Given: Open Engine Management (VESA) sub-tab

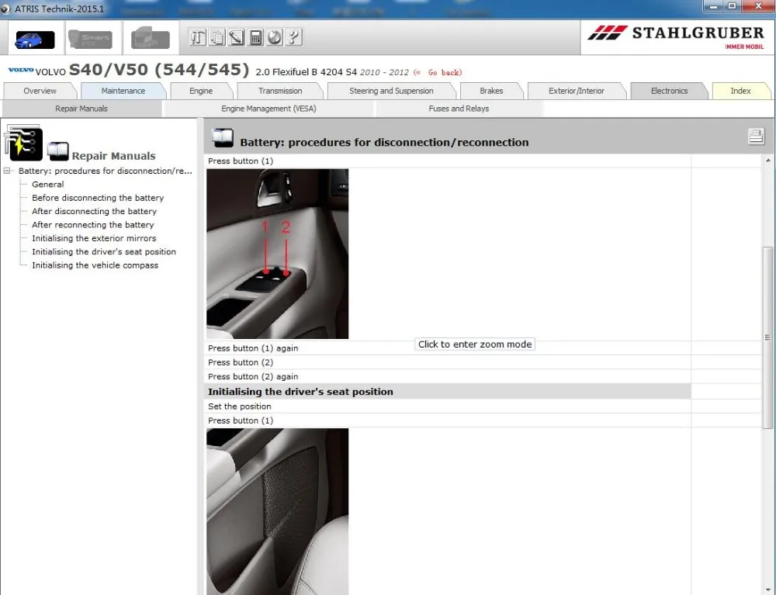Looking at the screenshot, I should tap(268, 109).
